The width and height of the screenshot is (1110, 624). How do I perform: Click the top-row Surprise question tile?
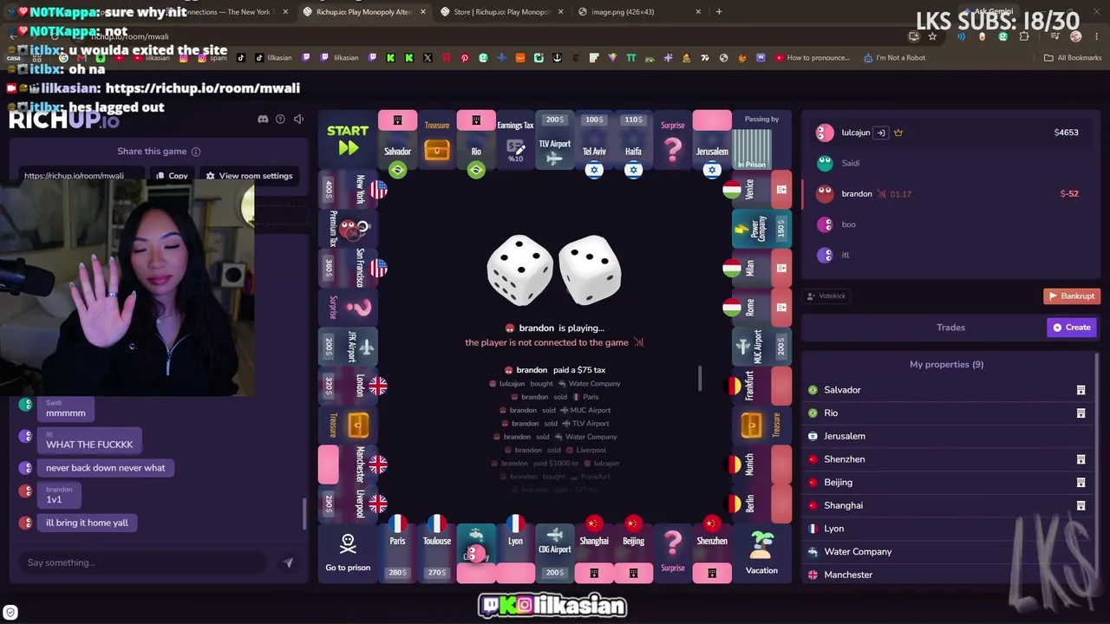(x=673, y=140)
